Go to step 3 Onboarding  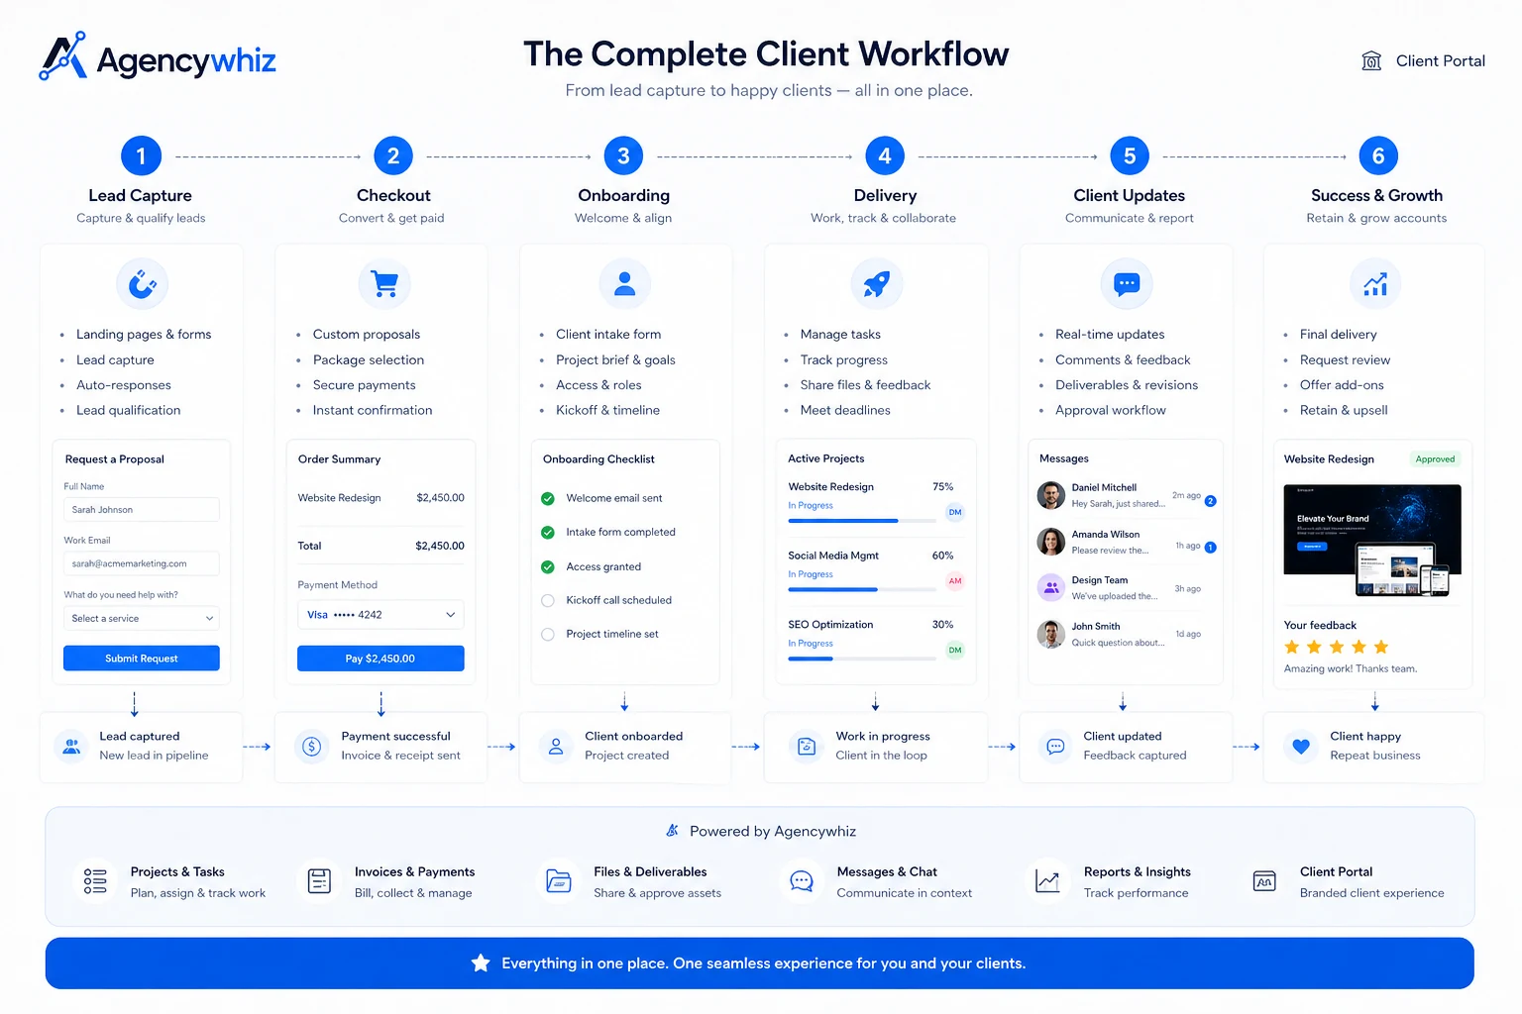623,155
